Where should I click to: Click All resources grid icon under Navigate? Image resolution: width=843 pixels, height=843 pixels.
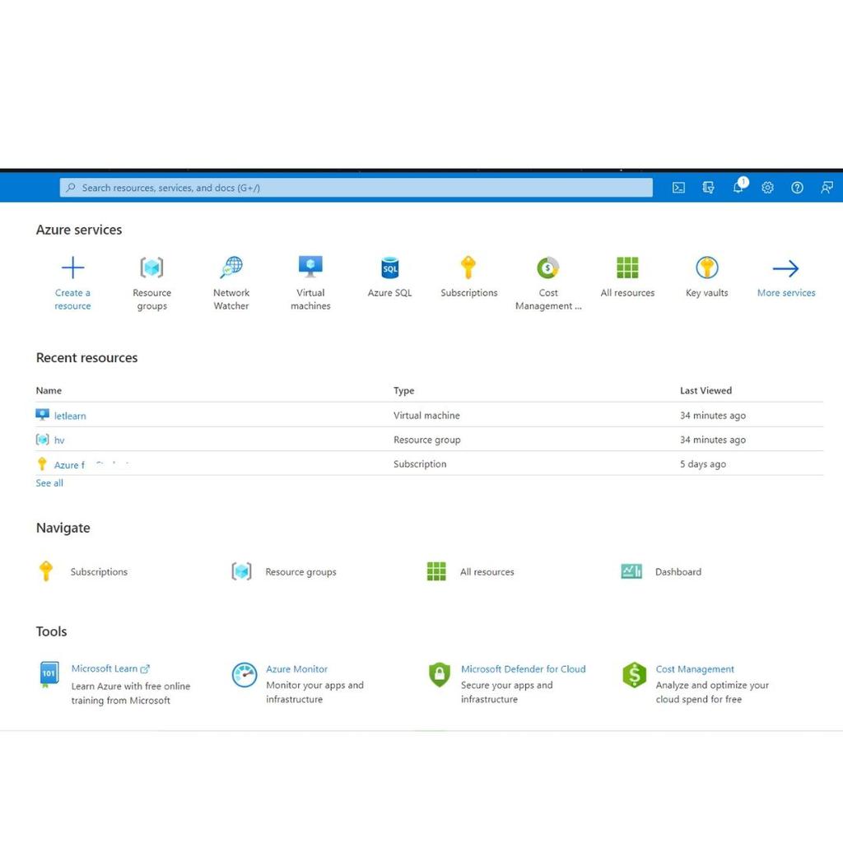(x=436, y=571)
